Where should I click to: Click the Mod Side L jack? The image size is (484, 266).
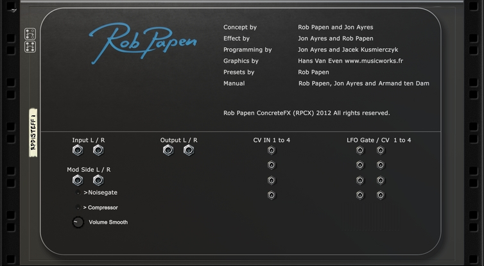(x=78, y=180)
